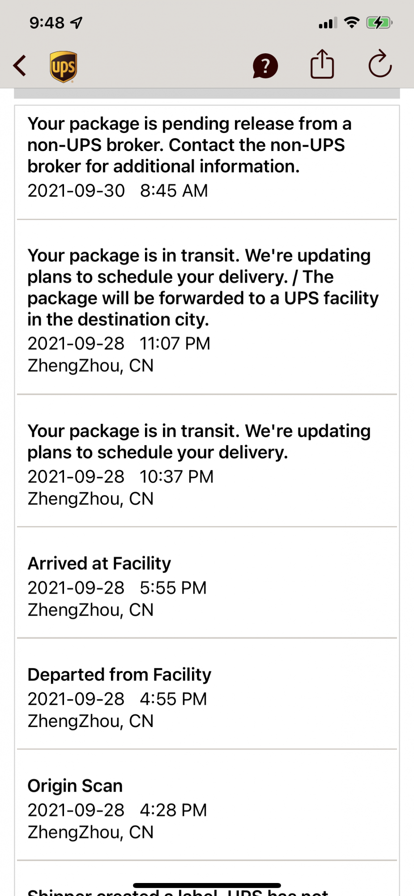Tap the battery charging indicator

(379, 22)
